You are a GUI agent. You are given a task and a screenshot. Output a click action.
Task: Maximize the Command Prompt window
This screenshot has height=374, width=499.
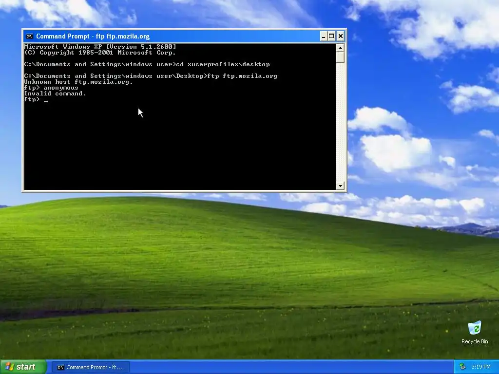pos(331,36)
